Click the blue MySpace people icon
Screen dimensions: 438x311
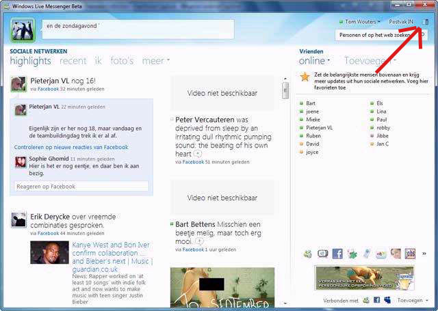[x=387, y=300]
